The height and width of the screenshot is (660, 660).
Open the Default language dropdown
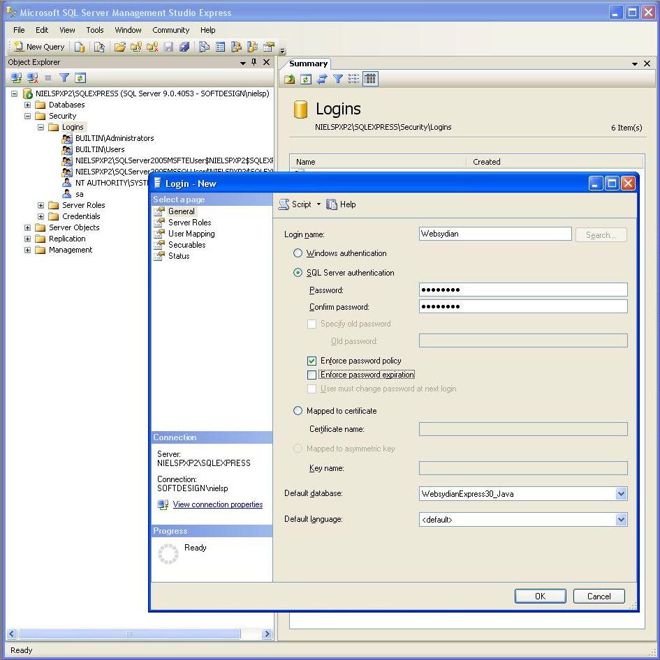point(621,520)
